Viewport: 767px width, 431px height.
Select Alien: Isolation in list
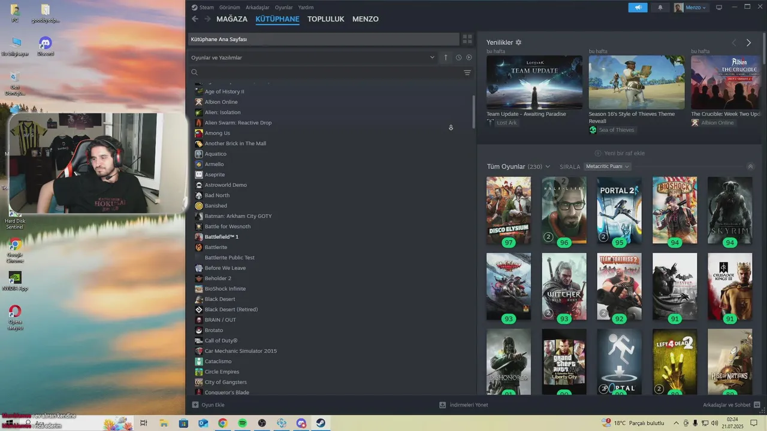223,112
